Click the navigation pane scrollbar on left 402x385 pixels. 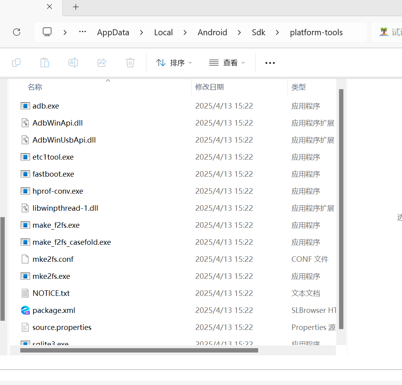click(2, 269)
